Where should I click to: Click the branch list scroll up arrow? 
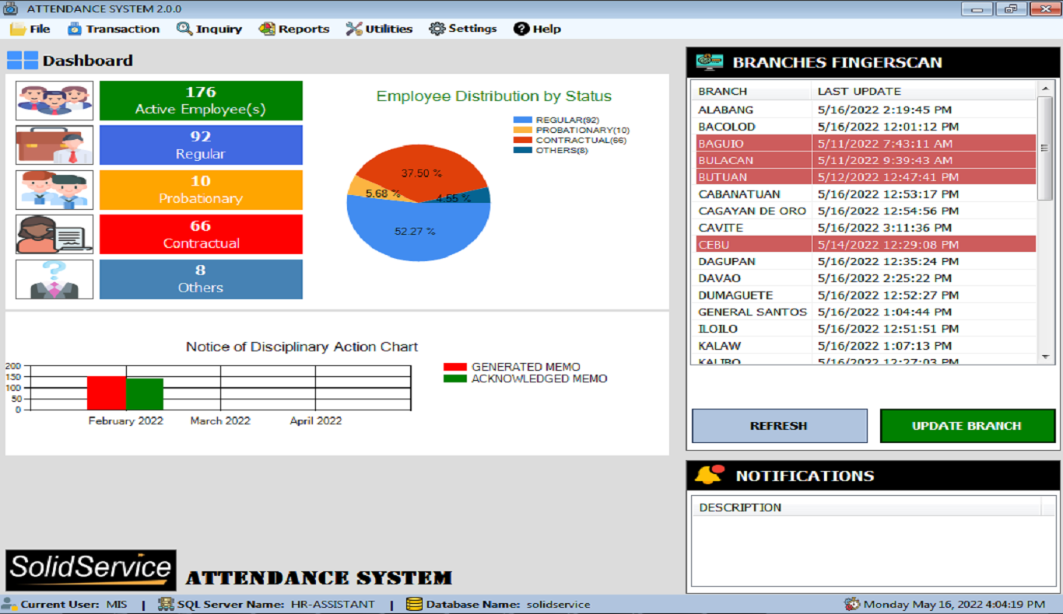click(1045, 89)
